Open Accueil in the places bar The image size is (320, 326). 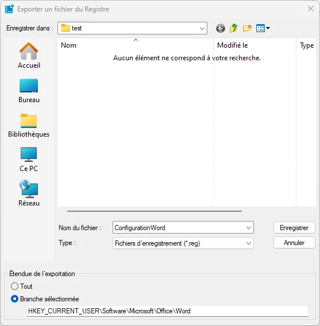coord(29,56)
